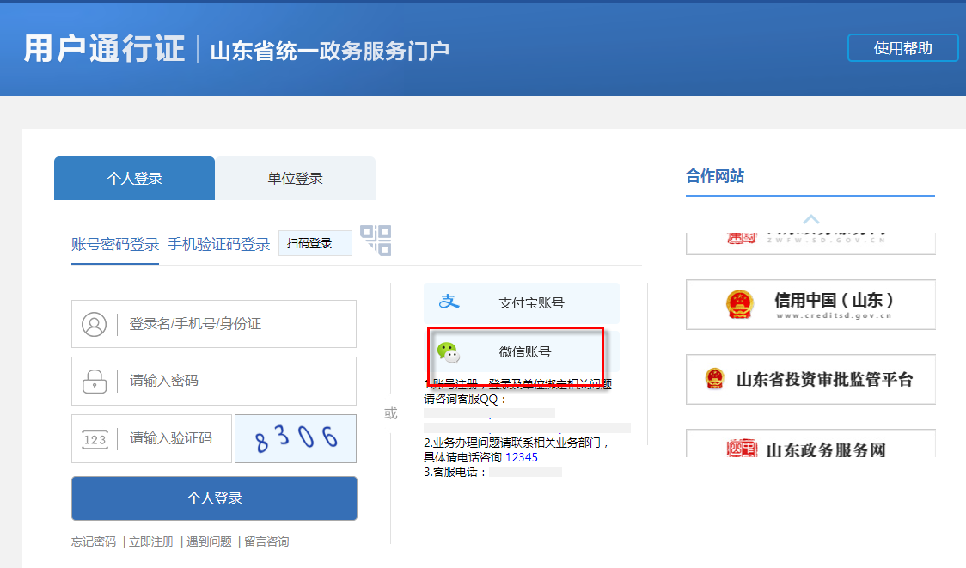Click the 山东省投资审批监管平台 emblem icon
The height and width of the screenshot is (568, 966).
(x=714, y=379)
